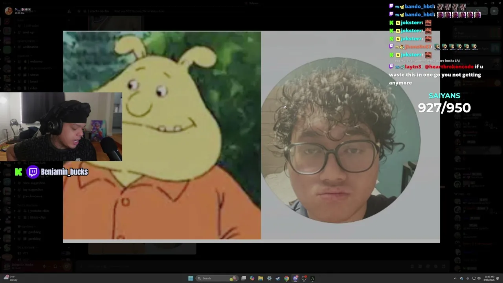
Task: Open Task View from the taskbar
Action: [x=244, y=278]
